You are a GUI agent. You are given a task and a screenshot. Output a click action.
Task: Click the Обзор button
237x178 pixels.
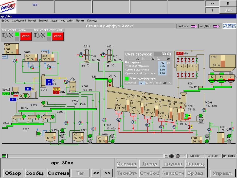pyautogui.click(x=13, y=173)
